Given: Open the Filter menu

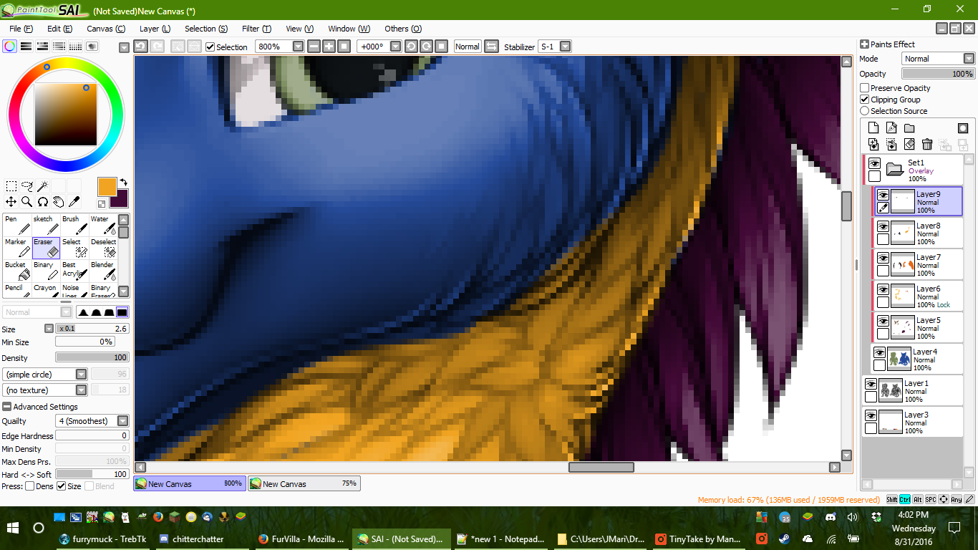Looking at the screenshot, I should coord(256,29).
